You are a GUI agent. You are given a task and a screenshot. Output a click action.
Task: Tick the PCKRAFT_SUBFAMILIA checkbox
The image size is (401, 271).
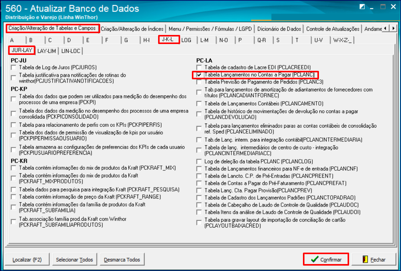[x=14, y=207]
